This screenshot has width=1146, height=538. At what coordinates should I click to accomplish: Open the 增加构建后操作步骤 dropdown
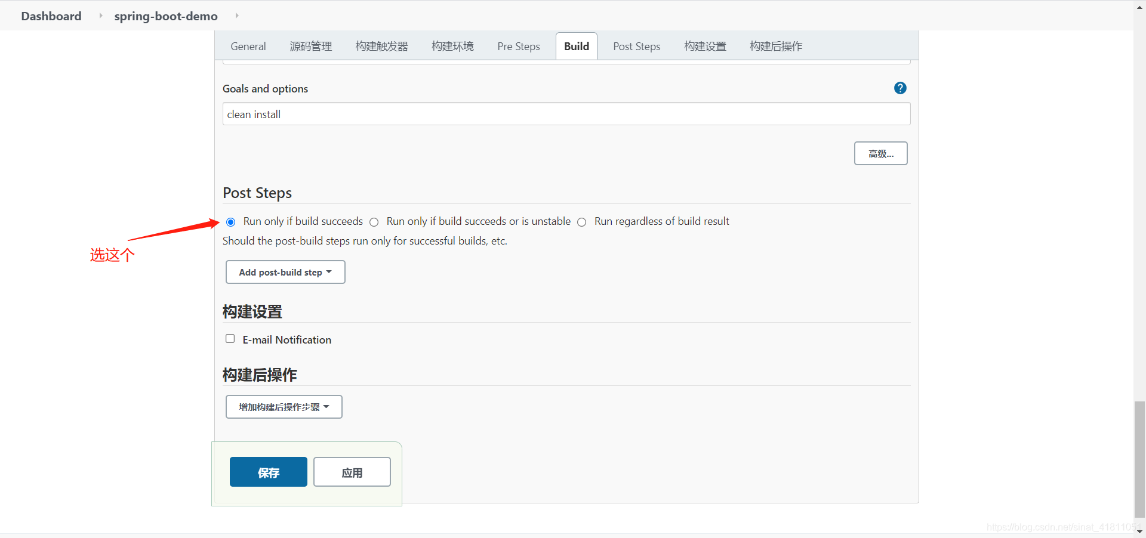click(x=284, y=407)
